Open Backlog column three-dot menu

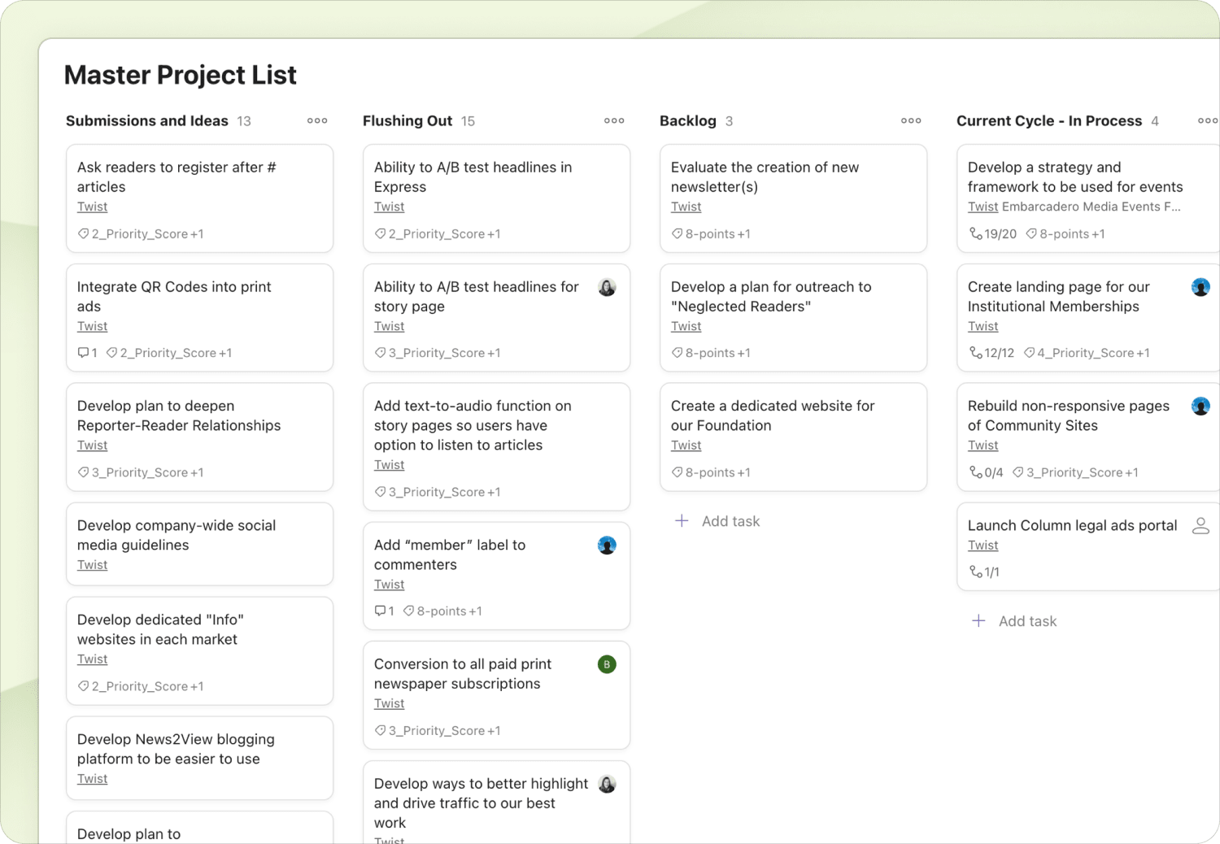pyautogui.click(x=911, y=120)
